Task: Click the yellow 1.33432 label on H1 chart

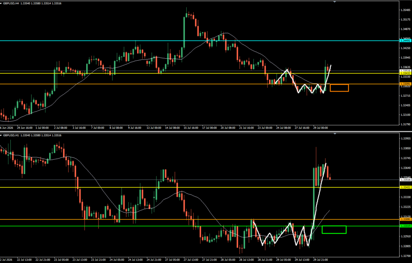Action: [x=406, y=187]
